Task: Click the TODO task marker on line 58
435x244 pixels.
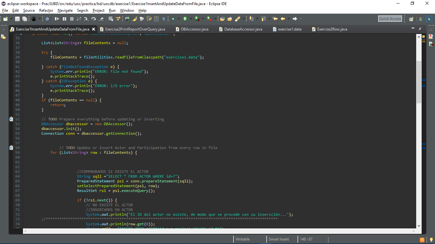Action: (x=11, y=148)
